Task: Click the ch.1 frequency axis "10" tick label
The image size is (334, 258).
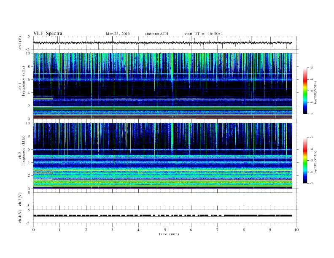Action: (x=28, y=53)
